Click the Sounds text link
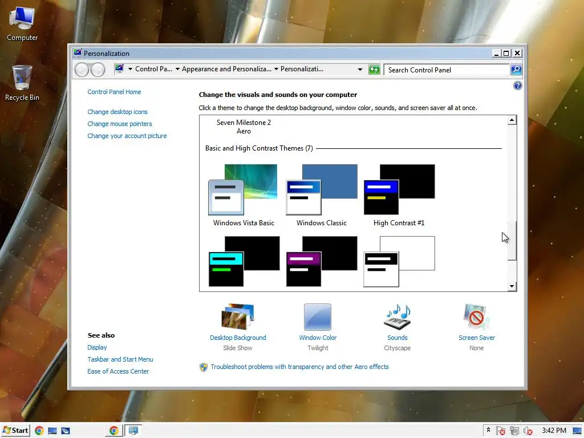 397,338
